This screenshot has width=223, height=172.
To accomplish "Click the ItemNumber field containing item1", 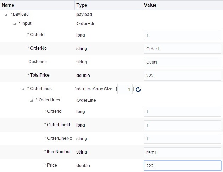I will [x=183, y=152].
